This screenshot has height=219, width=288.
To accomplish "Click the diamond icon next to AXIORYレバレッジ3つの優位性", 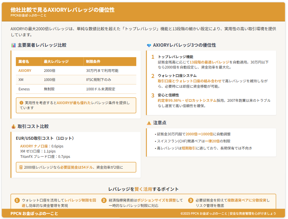I will pos(149,45).
